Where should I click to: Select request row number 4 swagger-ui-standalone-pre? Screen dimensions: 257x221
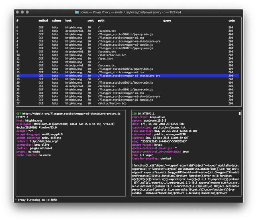point(128,41)
